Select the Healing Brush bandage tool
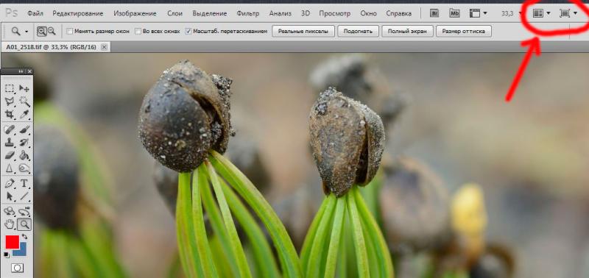 tap(10, 130)
